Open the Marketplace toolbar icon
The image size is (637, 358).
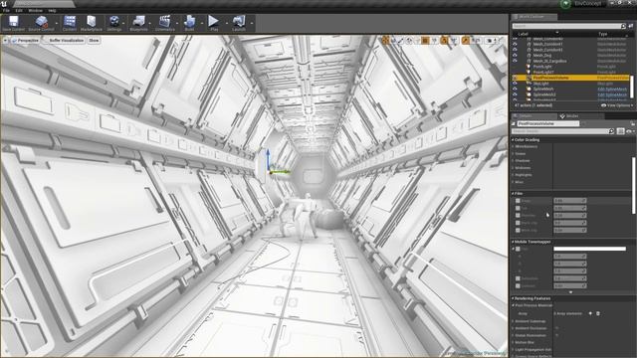(x=92, y=23)
